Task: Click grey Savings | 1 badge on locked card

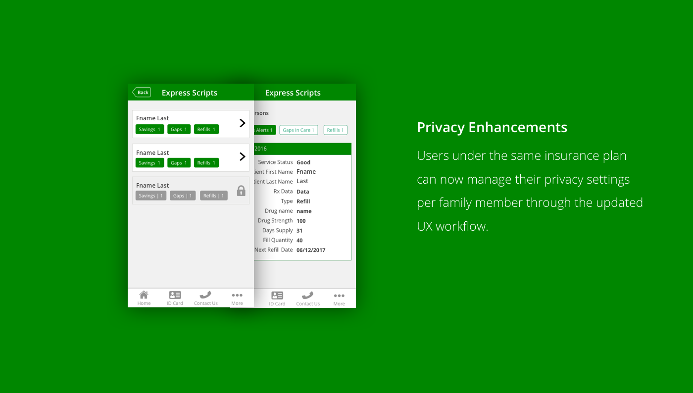Action: 151,196
